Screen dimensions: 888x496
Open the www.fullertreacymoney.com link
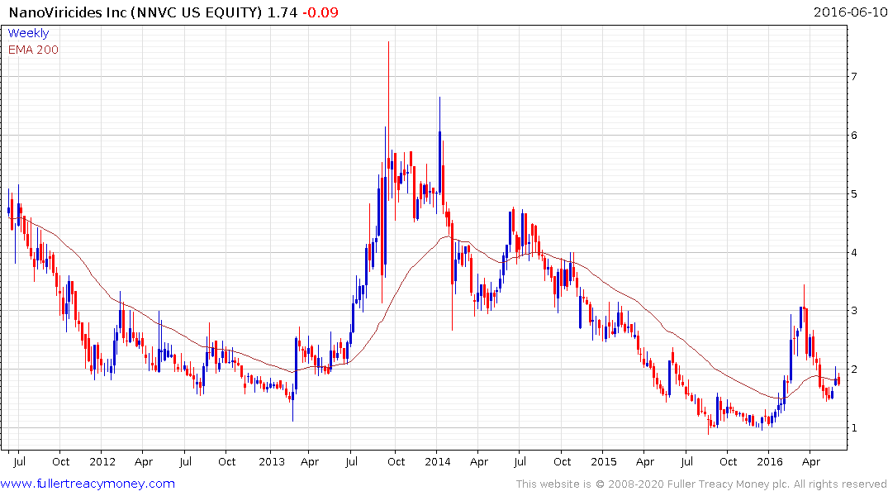click(x=88, y=484)
